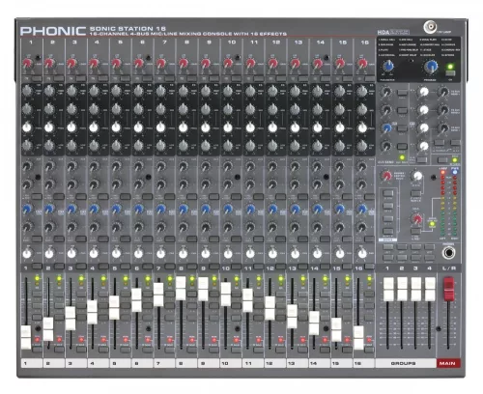Click the top white knob in aux returns column
The width and height of the screenshot is (483, 394).
[x=424, y=93]
